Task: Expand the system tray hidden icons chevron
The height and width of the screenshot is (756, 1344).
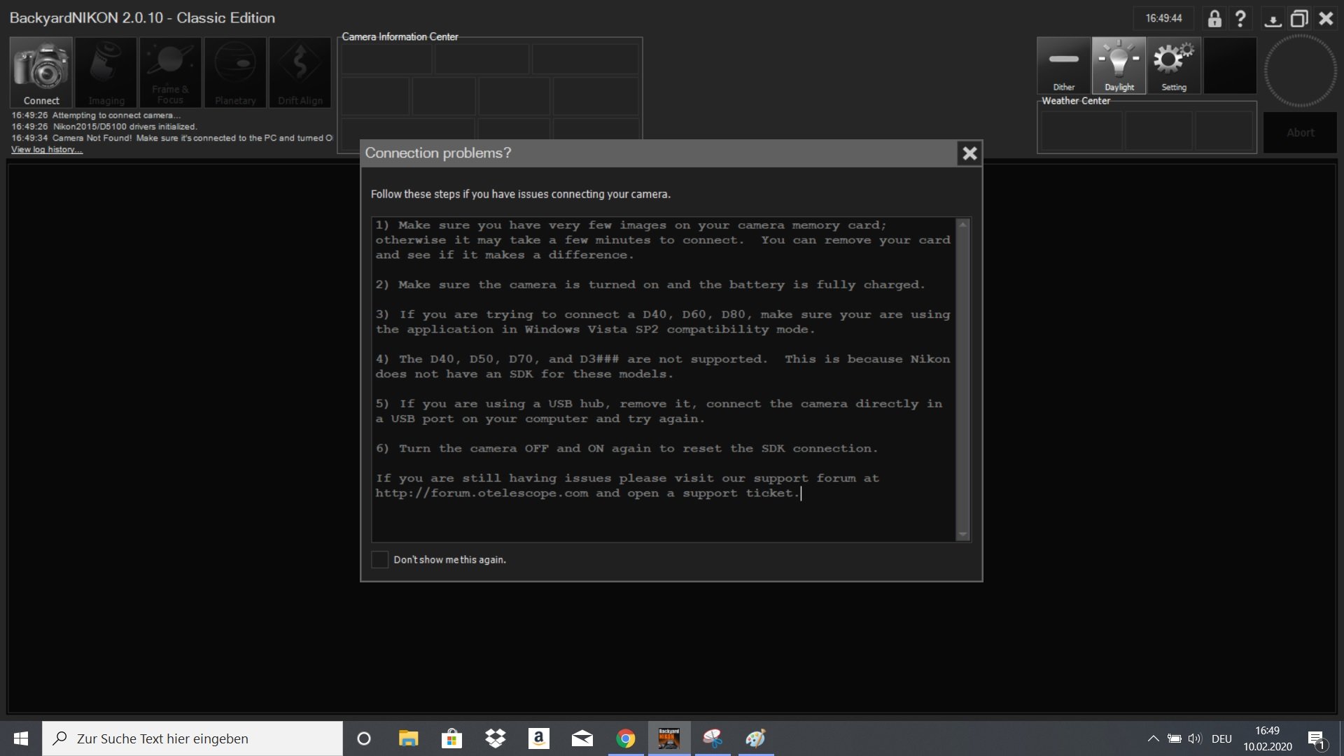Action: pyautogui.click(x=1153, y=738)
